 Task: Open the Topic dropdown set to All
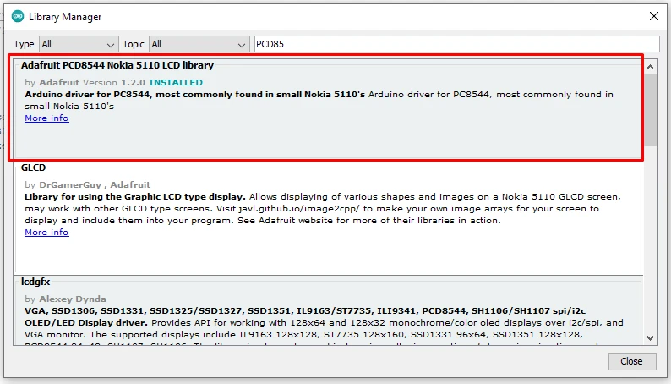tap(199, 44)
